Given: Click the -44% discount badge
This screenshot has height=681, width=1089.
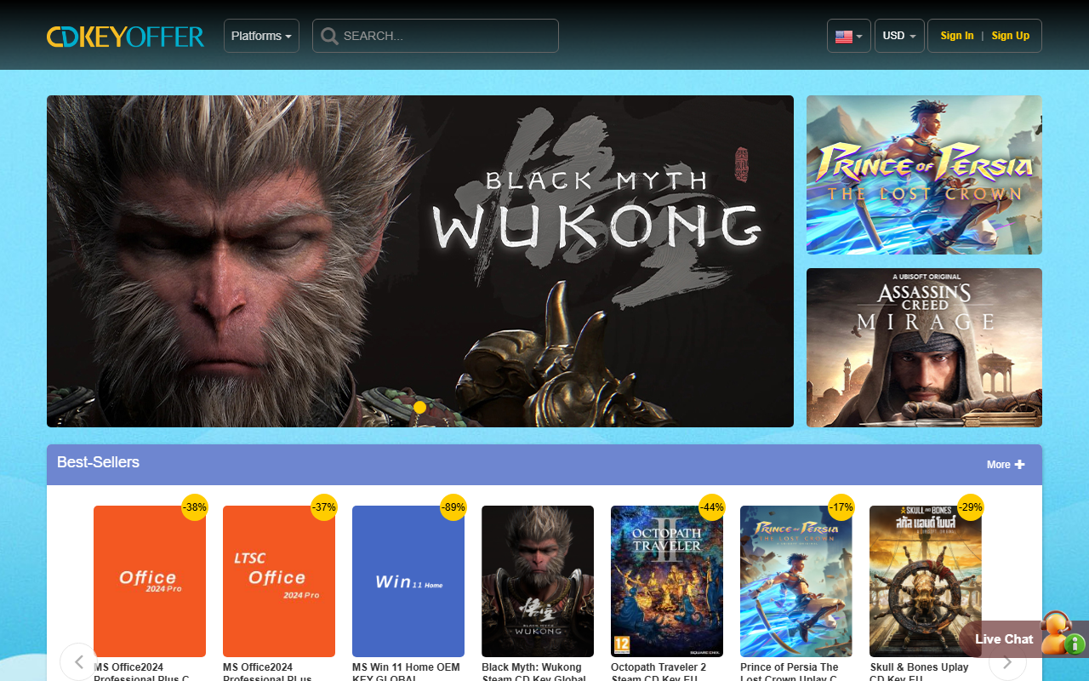Looking at the screenshot, I should [712, 507].
